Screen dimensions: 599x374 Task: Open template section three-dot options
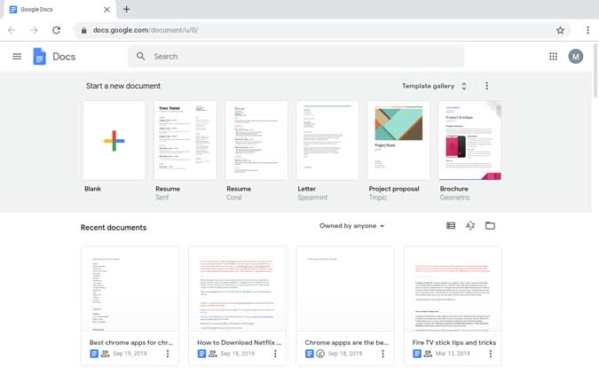coord(486,86)
